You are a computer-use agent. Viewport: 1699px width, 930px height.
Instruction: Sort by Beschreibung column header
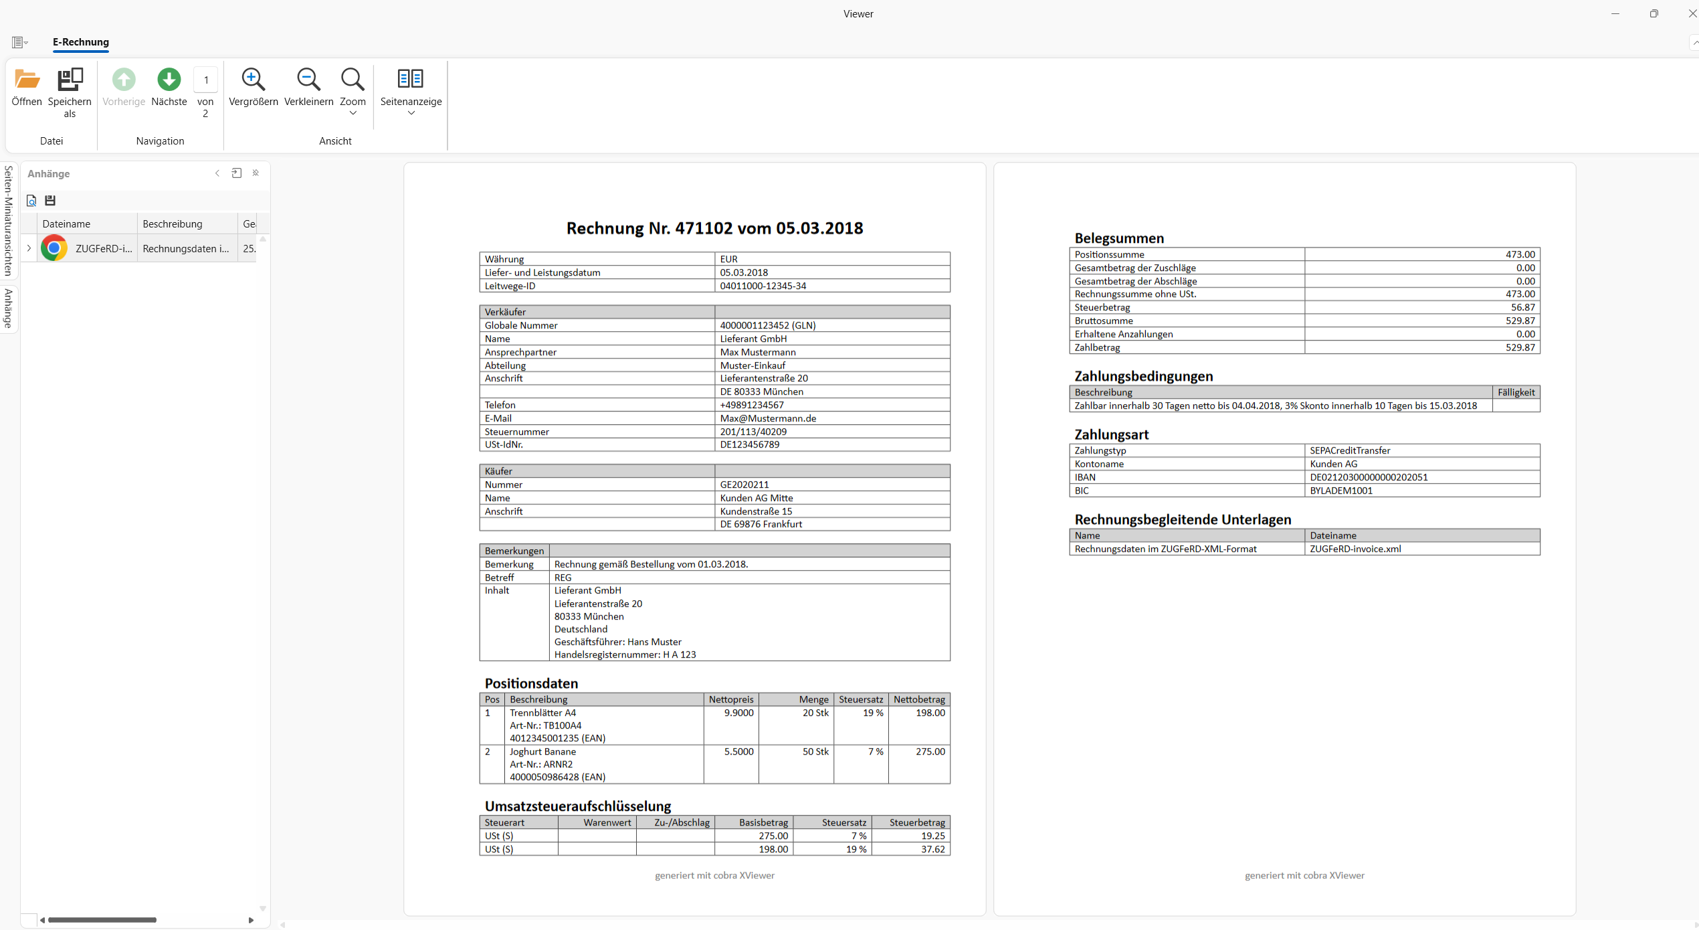tap(187, 224)
